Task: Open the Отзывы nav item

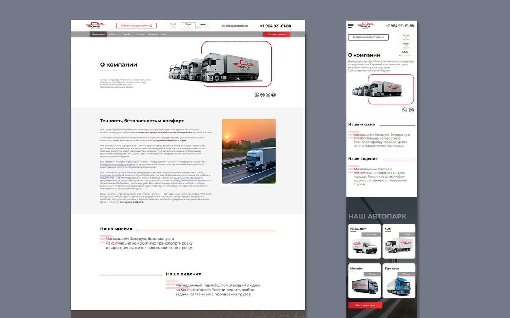Action: click(x=140, y=35)
